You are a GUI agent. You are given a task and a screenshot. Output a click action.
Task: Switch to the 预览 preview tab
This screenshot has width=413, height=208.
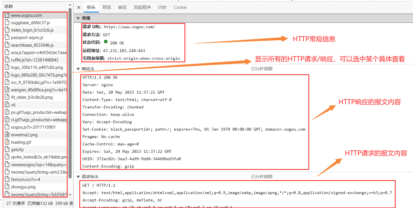pos(107,7)
